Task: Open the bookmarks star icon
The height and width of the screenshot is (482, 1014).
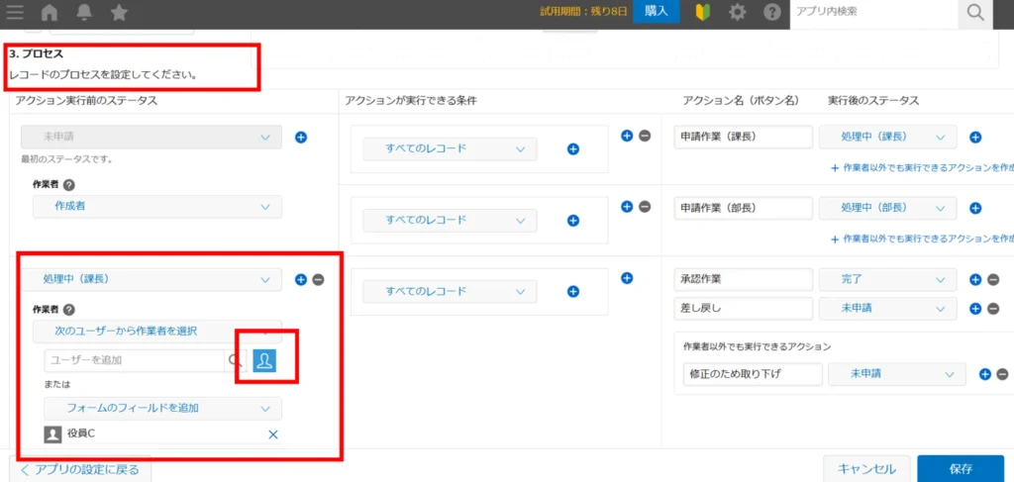Action: point(119,13)
